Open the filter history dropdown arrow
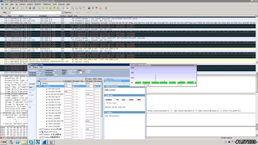The height and width of the screenshot is (145, 258). click(x=62, y=12)
